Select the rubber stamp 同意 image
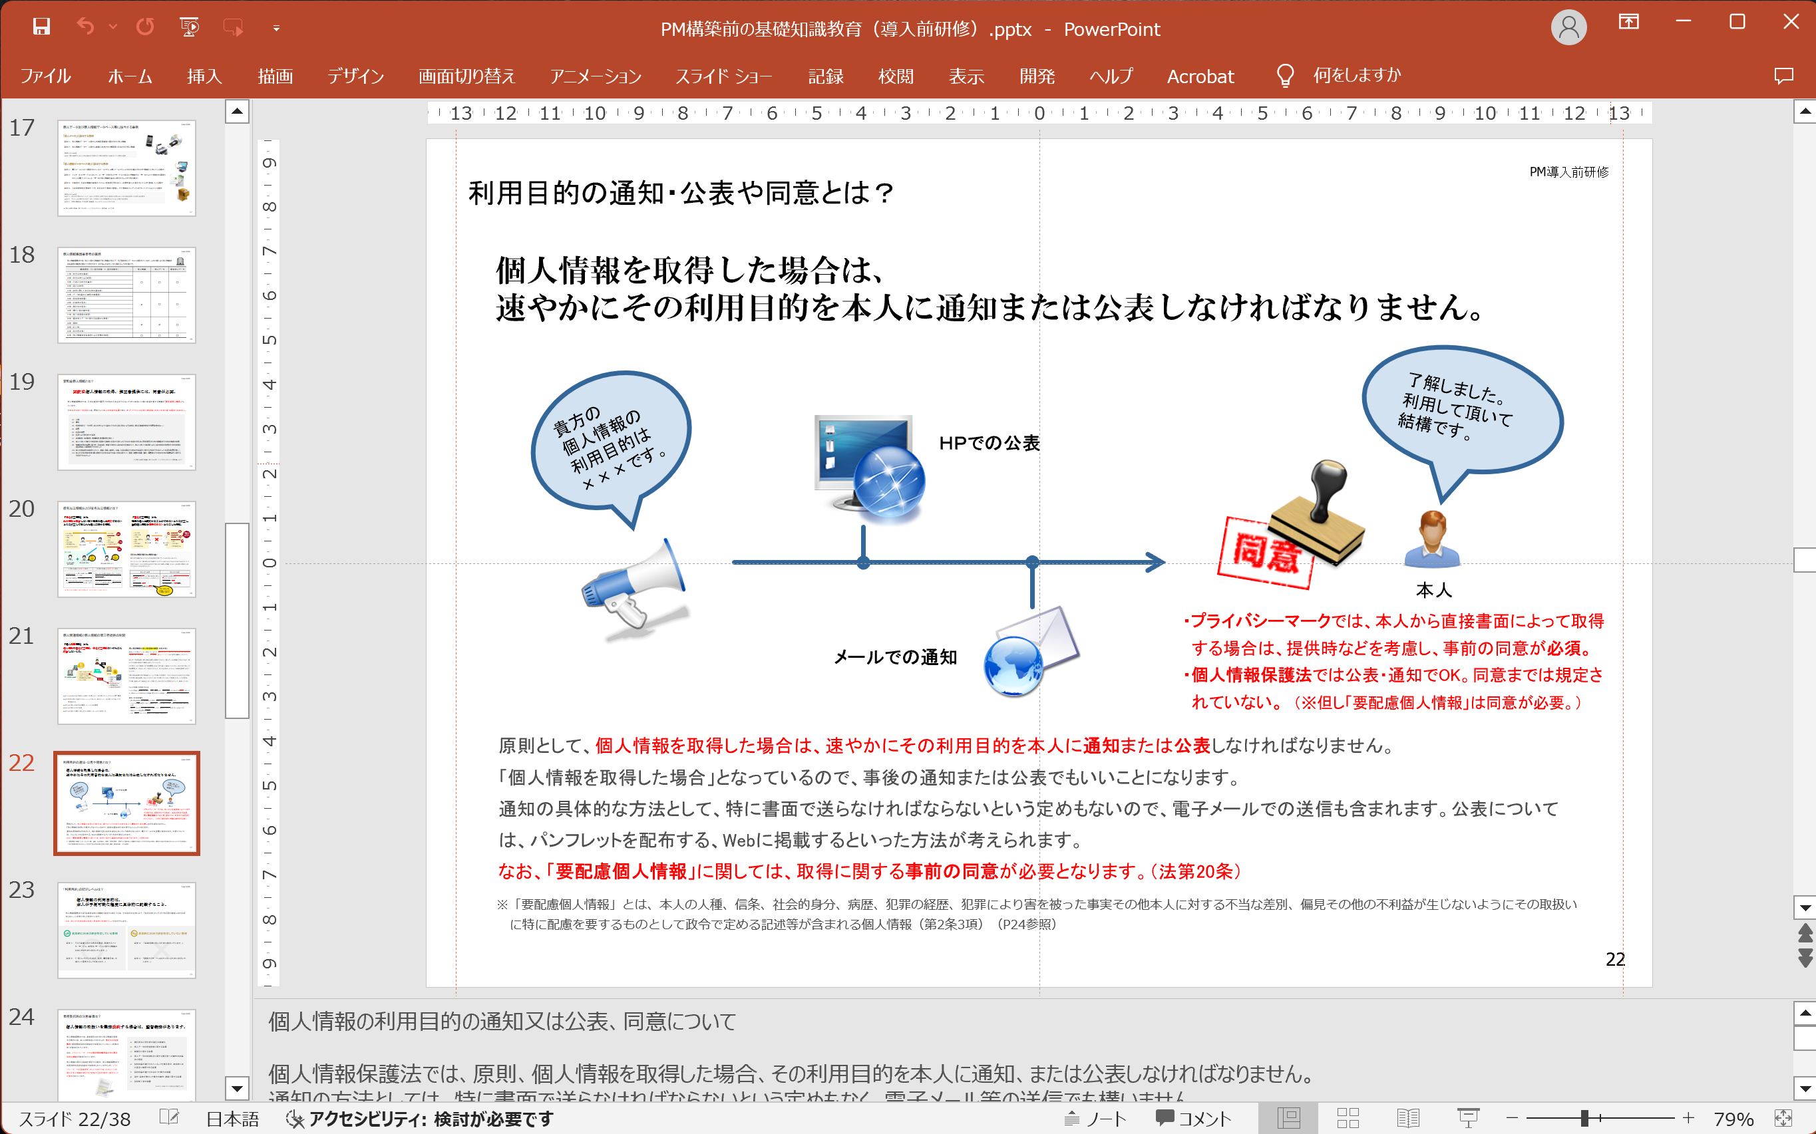This screenshot has width=1816, height=1134. [1292, 524]
